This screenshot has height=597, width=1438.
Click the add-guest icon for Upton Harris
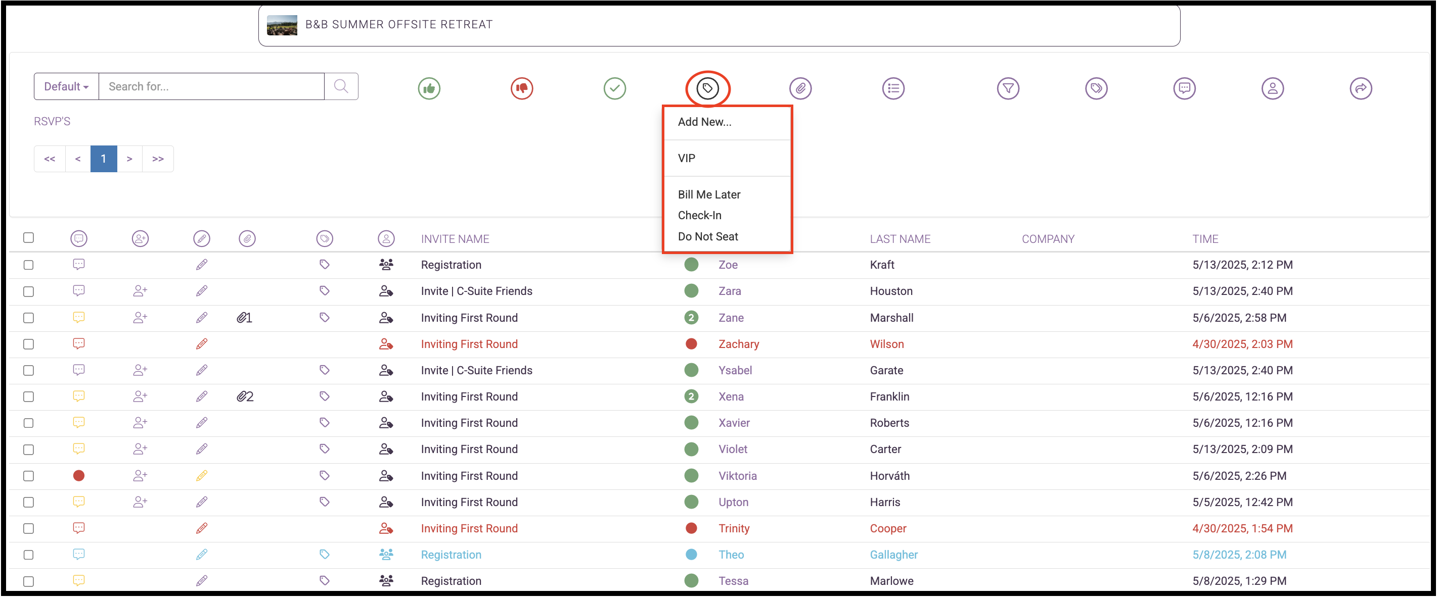(x=140, y=502)
